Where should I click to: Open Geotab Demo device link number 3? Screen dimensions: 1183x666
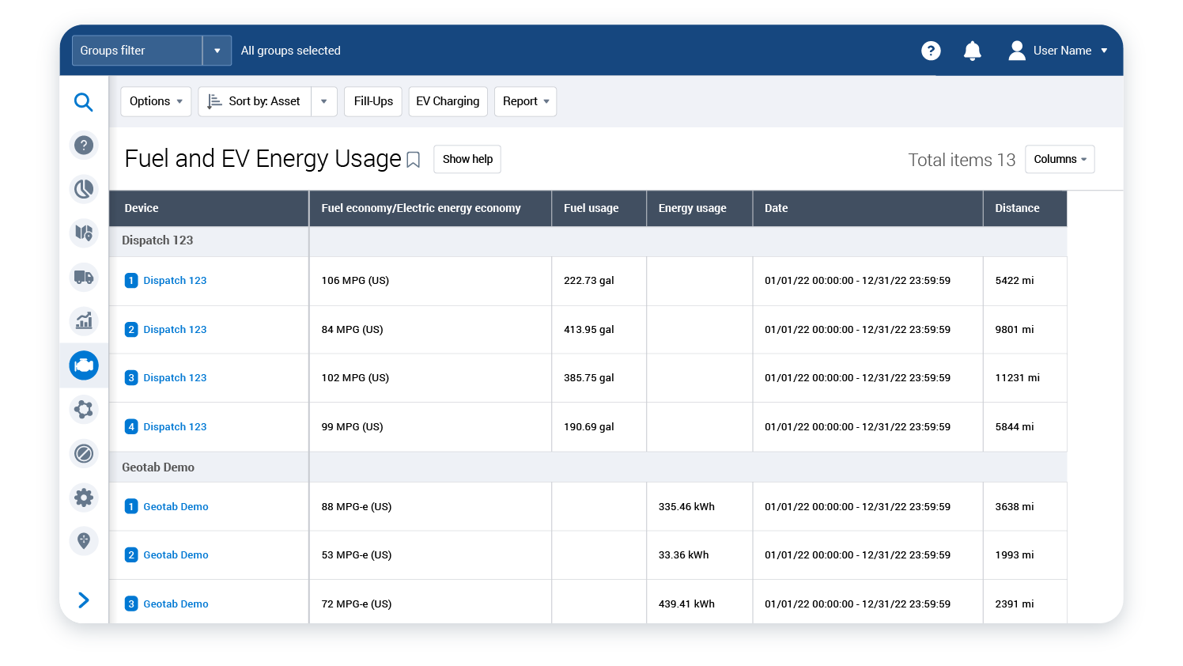click(176, 604)
